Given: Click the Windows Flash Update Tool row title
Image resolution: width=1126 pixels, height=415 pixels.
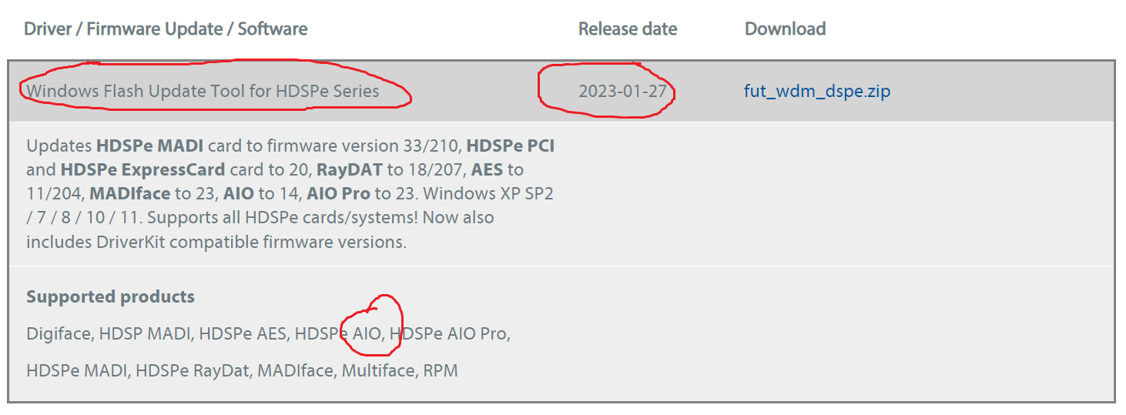Looking at the screenshot, I should pos(203,92).
